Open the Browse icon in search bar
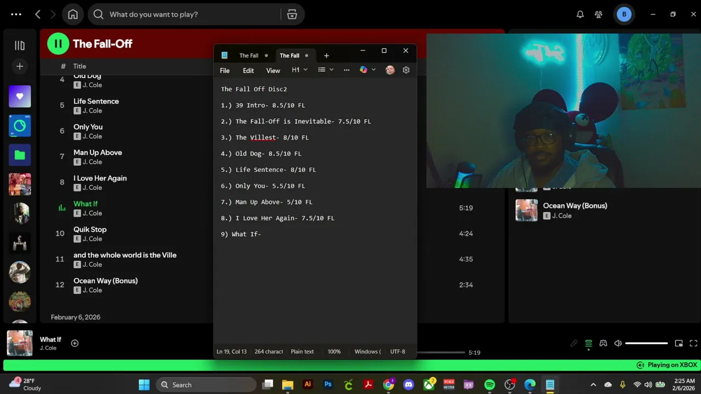Image resolution: width=701 pixels, height=394 pixels. pyautogui.click(x=292, y=14)
